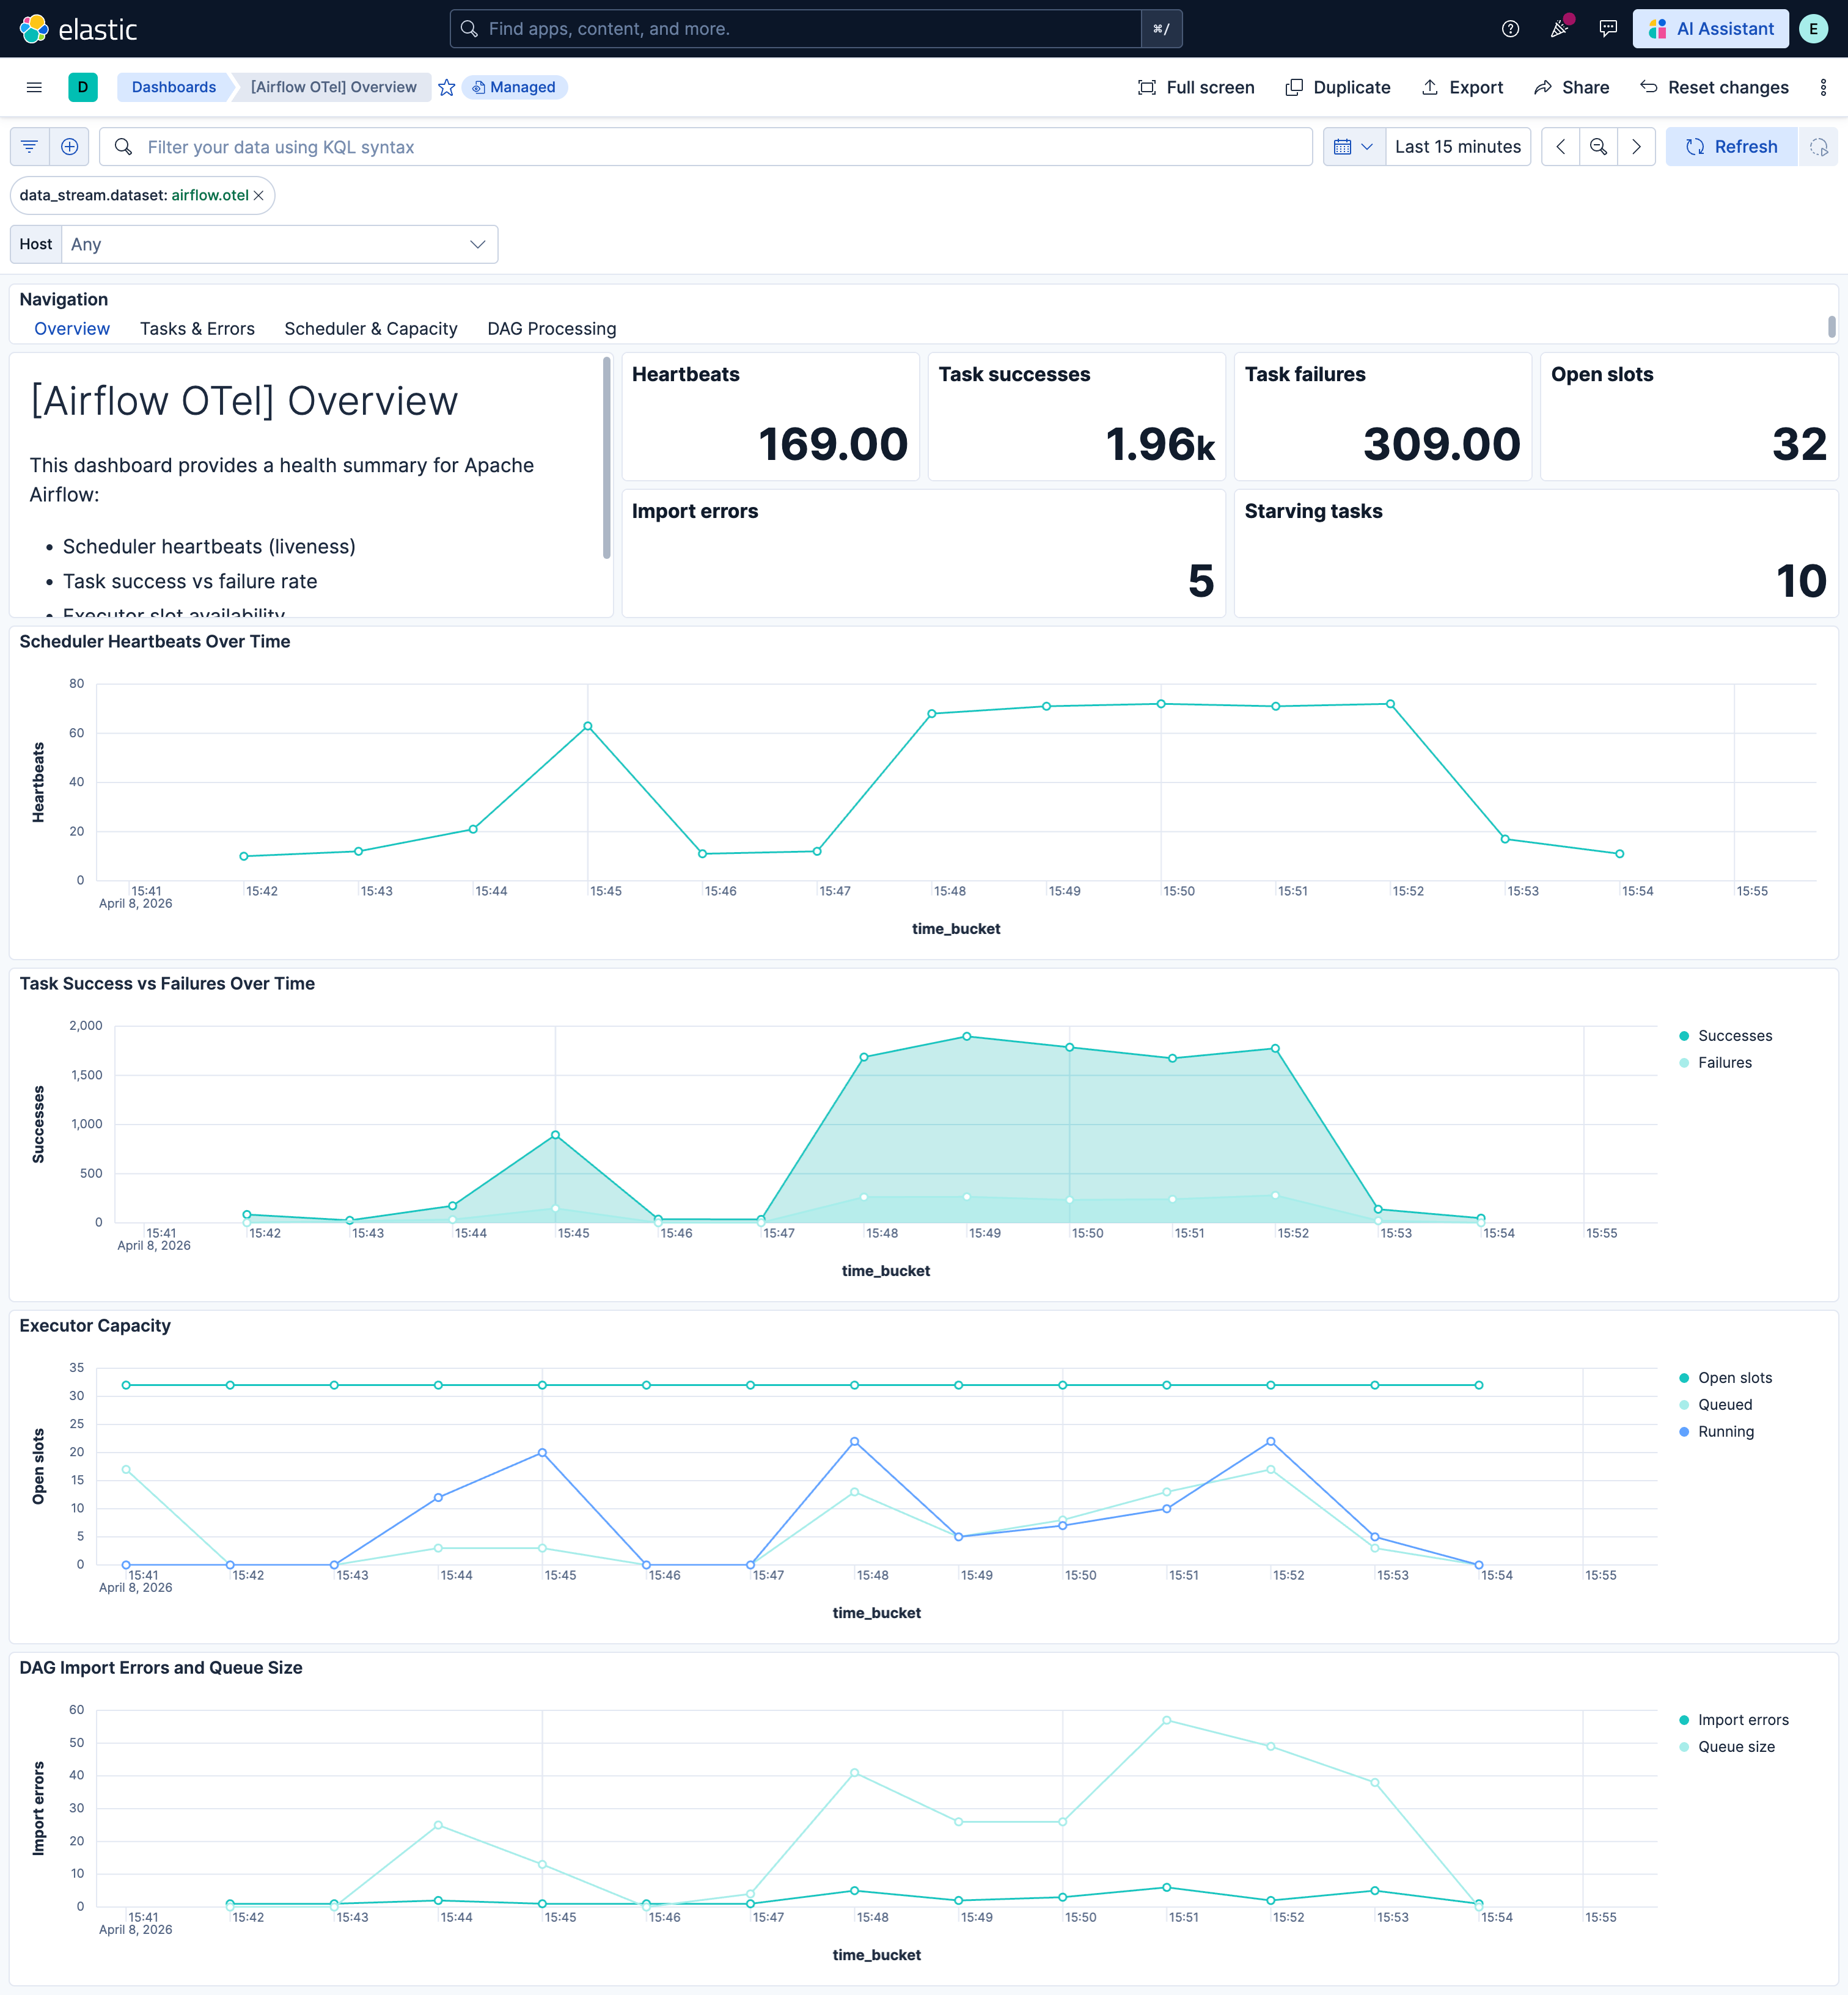Toggle the Queue size series visibility
Viewport: 1848px width, 1995px height.
[x=1735, y=1746]
